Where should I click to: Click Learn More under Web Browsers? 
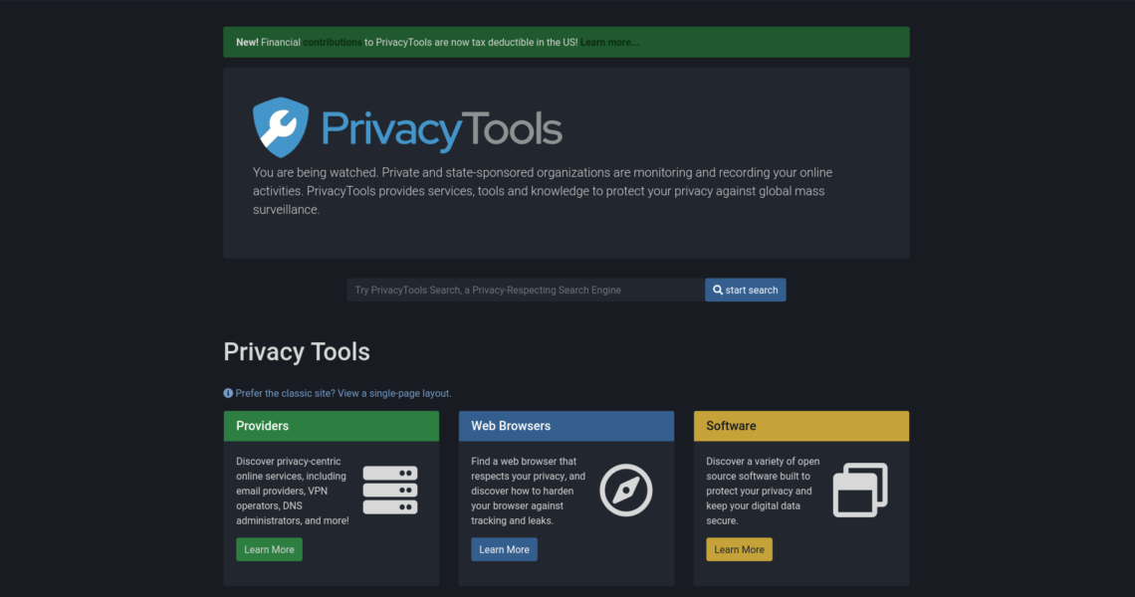tap(504, 549)
